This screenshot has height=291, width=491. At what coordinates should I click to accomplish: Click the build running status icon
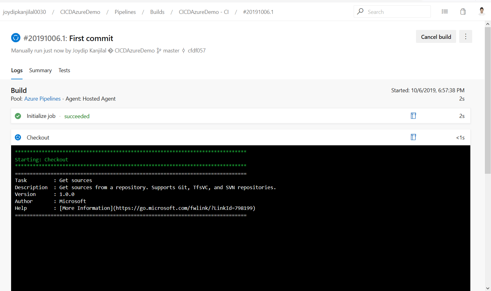[x=16, y=38]
